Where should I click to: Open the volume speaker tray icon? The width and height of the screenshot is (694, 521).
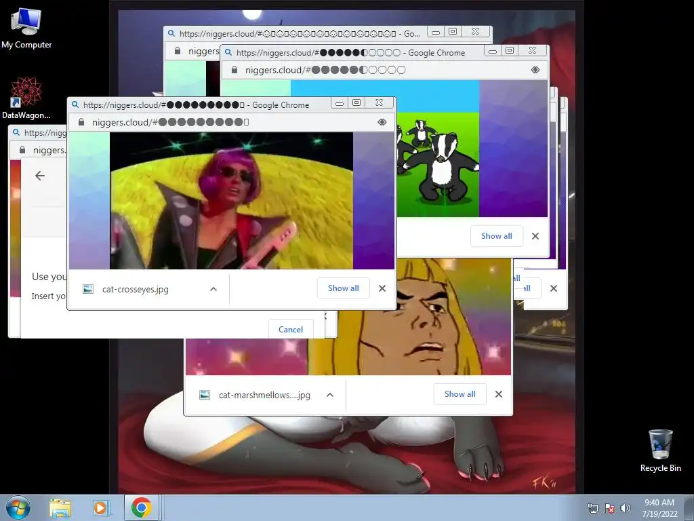tap(625, 508)
